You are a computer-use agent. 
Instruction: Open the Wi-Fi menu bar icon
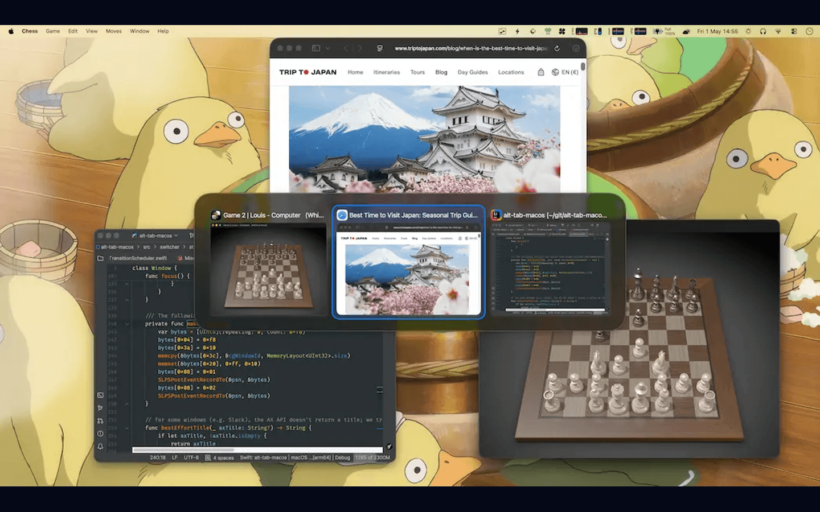[778, 31]
